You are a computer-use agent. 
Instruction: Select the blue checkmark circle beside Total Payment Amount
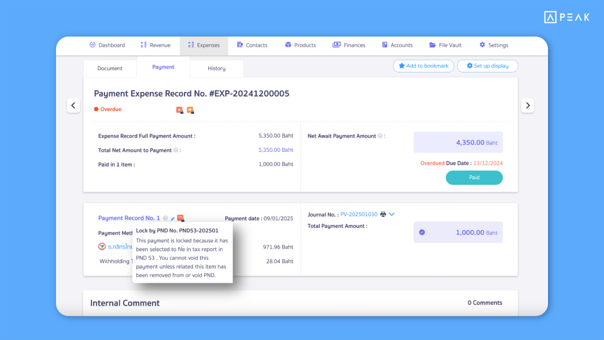coord(422,232)
